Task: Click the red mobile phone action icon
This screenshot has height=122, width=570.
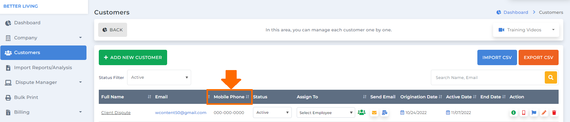Action: 524,113
